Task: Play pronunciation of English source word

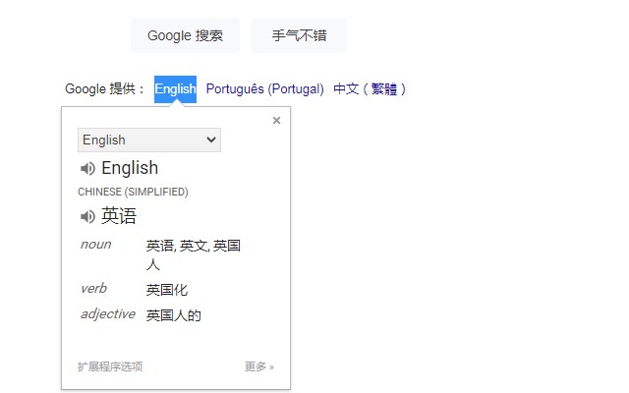Action: 87,168
